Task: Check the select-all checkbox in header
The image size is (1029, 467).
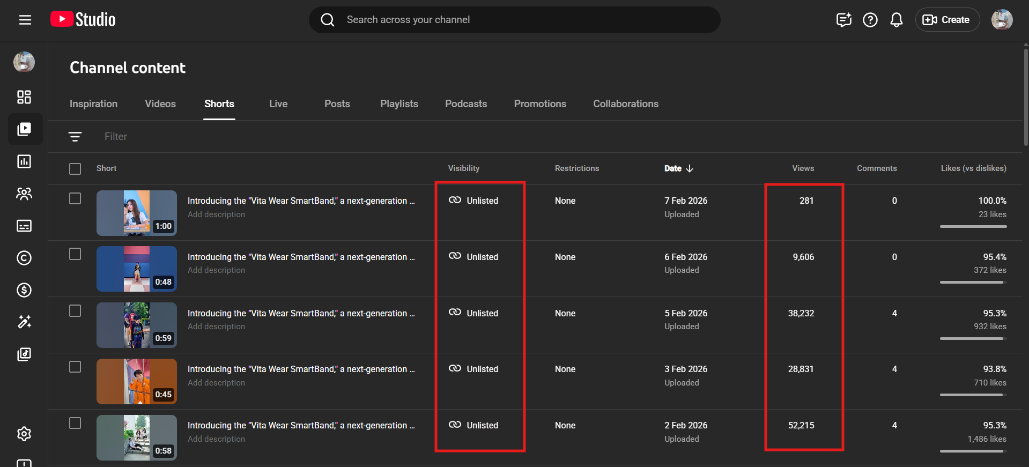Action: pos(75,169)
